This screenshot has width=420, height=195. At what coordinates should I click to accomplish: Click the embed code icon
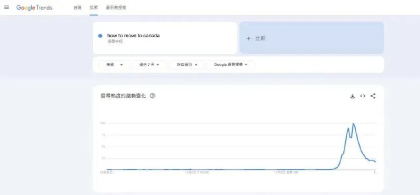(363, 96)
